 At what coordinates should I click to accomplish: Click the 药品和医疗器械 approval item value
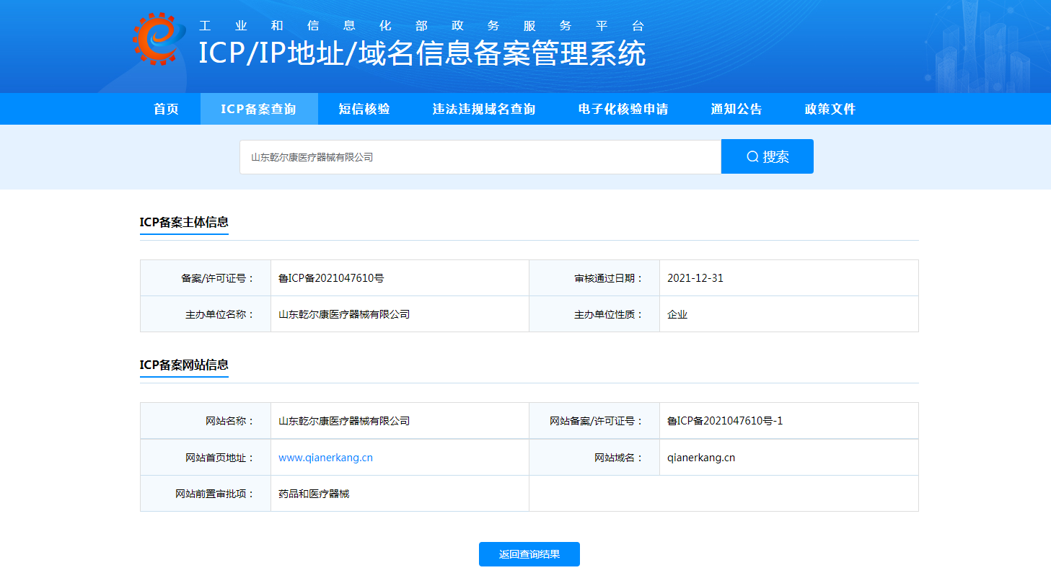[314, 494]
